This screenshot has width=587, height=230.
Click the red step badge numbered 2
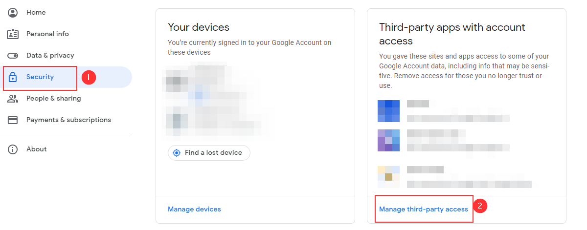480,206
